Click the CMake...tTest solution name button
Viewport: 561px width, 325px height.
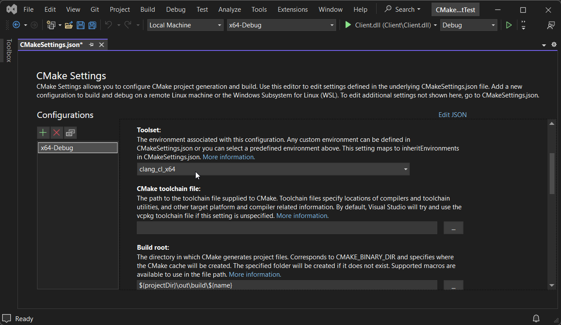pyautogui.click(x=456, y=10)
